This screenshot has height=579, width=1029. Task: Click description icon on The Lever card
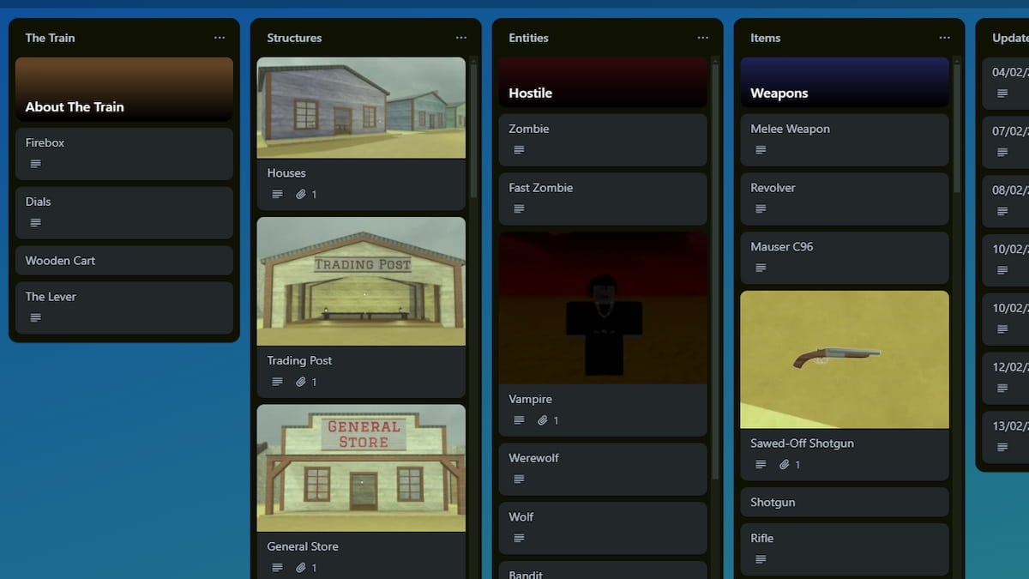tap(35, 317)
